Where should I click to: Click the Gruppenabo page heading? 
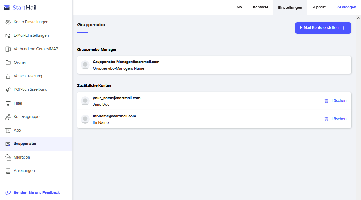click(x=91, y=25)
